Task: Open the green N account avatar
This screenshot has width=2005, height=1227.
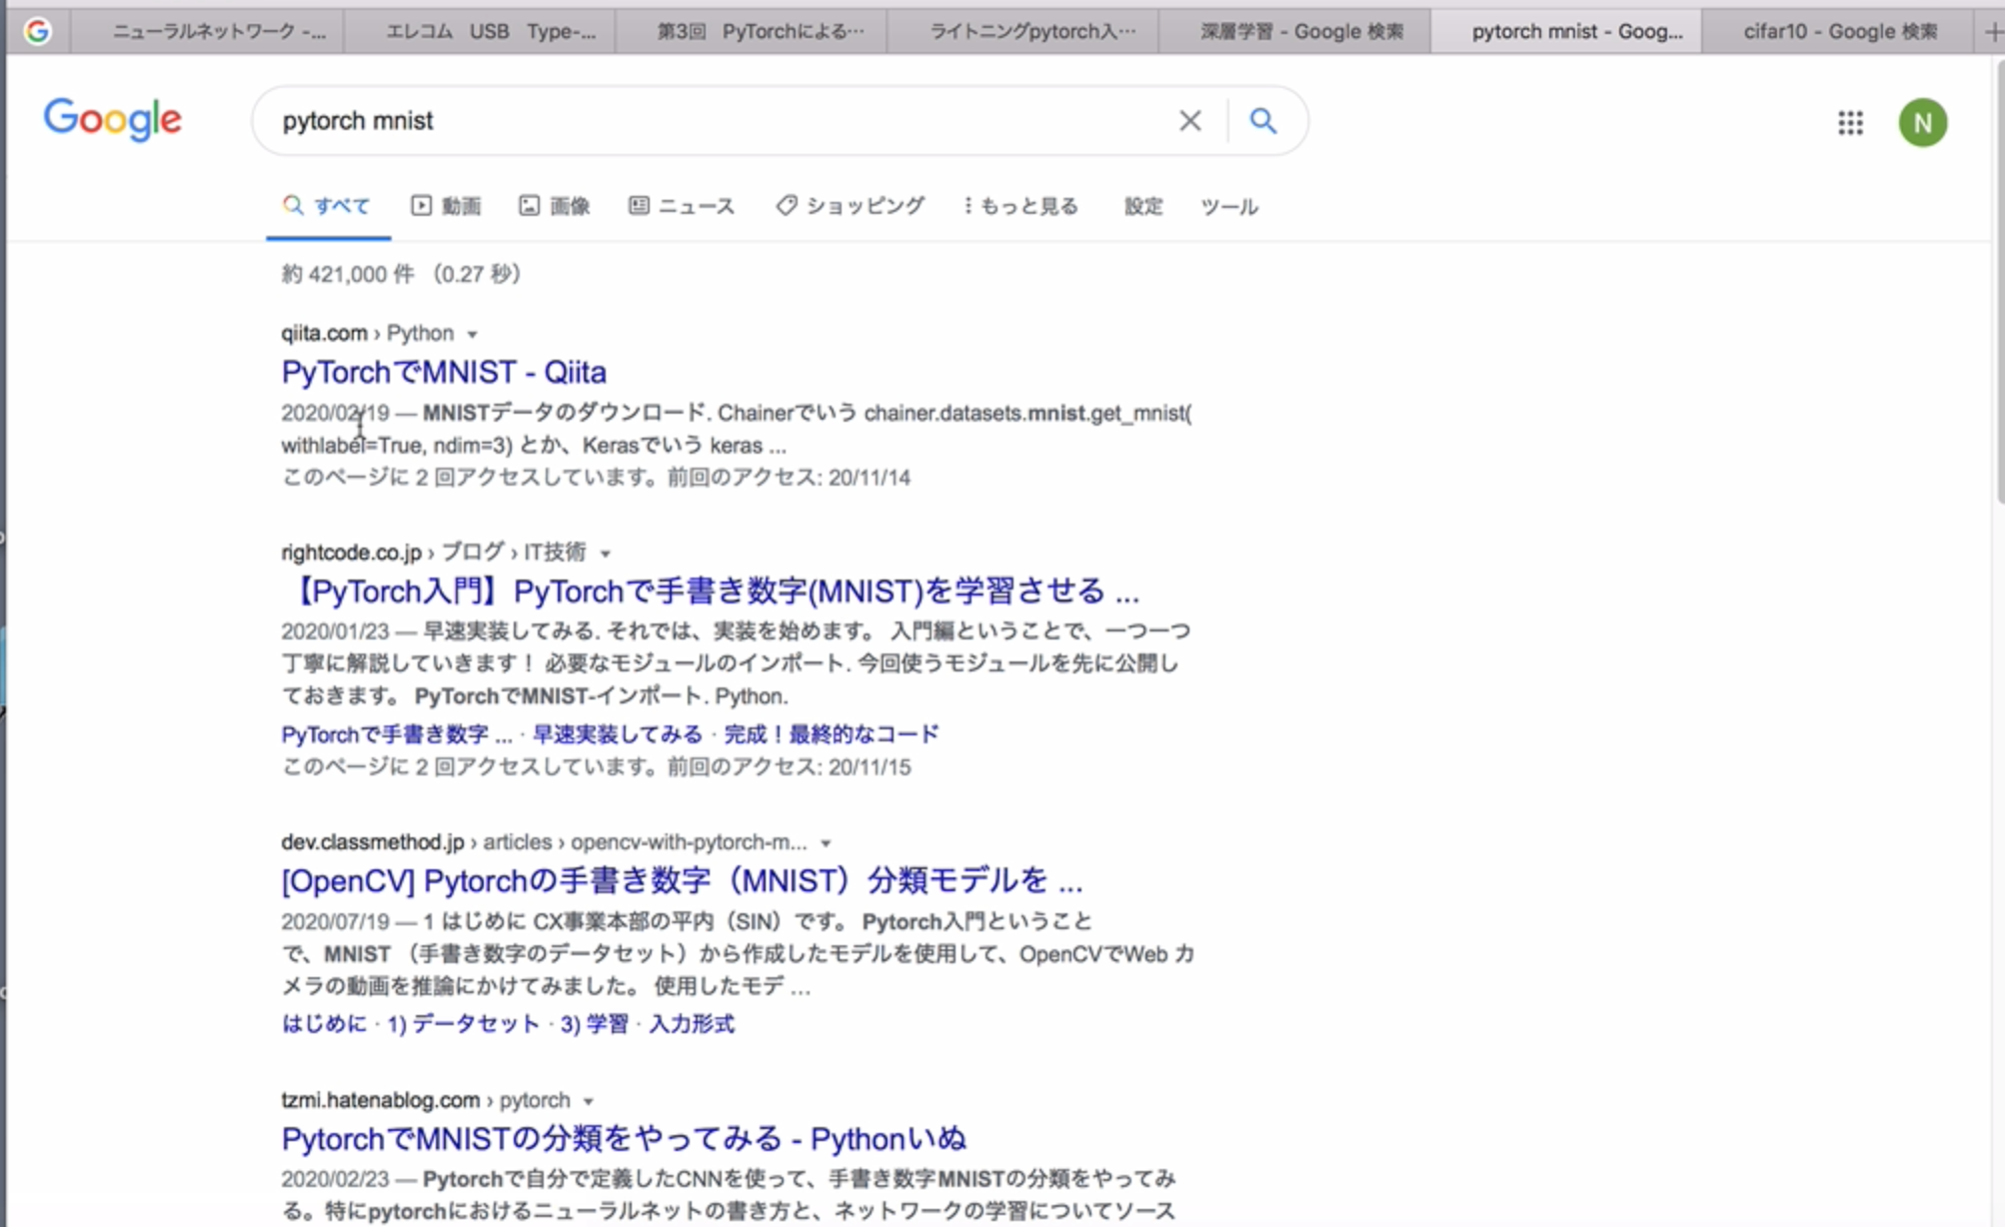Action: click(x=1922, y=123)
